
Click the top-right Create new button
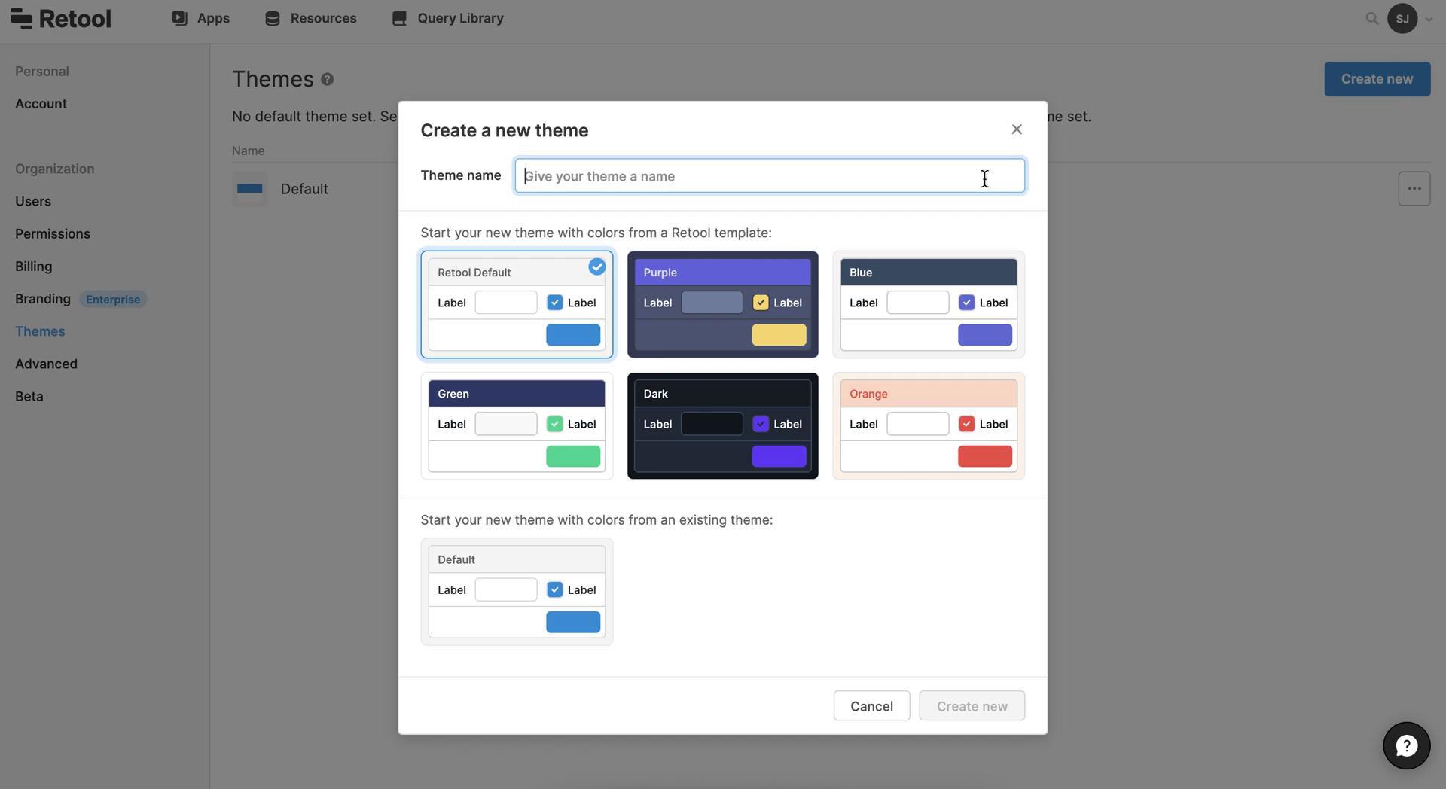[x=1377, y=79]
